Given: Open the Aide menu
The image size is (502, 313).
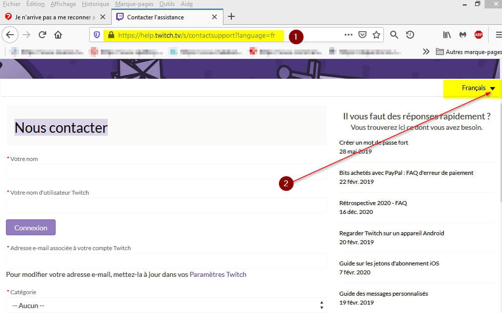Looking at the screenshot, I should point(186,4).
